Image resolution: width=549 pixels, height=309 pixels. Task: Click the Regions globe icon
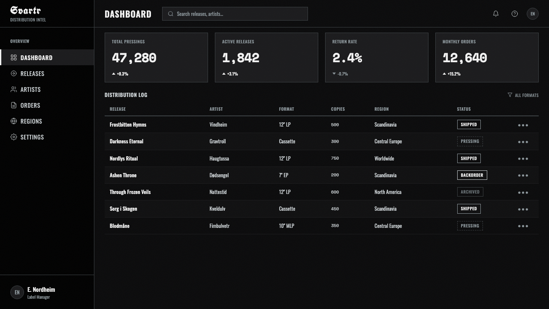(x=14, y=121)
